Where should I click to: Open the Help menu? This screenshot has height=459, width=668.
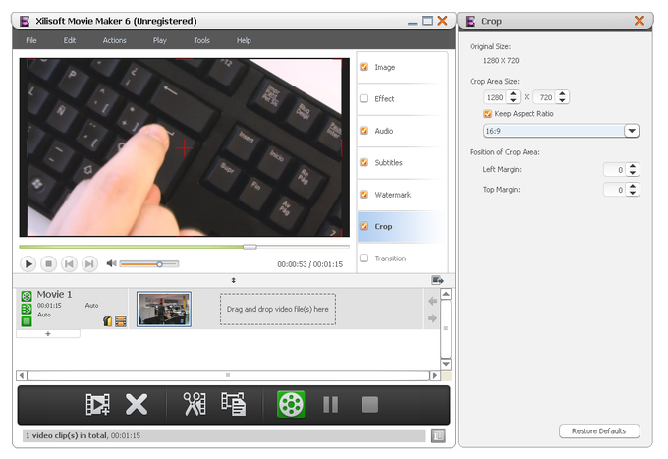(244, 40)
